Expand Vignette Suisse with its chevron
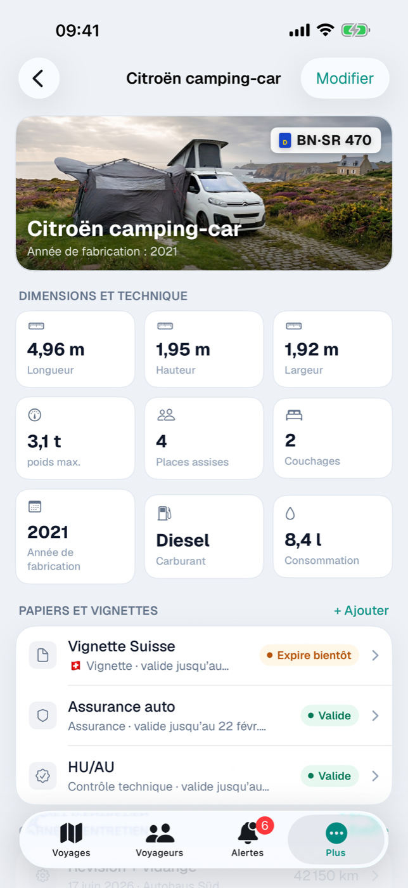The width and height of the screenshot is (408, 888). click(x=375, y=655)
